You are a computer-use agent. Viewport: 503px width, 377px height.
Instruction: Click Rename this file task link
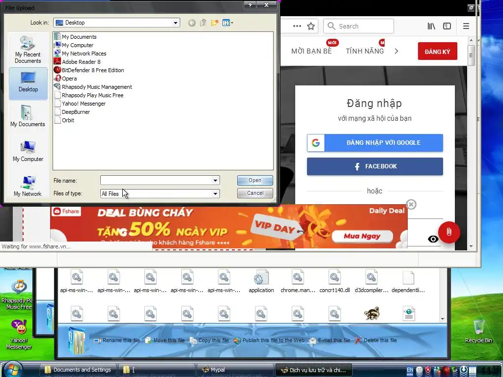(x=117, y=341)
